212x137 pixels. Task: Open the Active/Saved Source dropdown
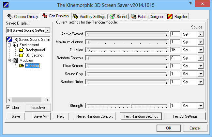pyautogui.click(x=201, y=34)
